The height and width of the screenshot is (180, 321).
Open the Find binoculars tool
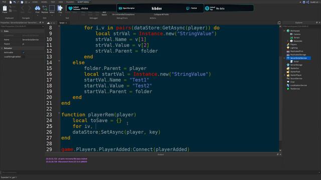pos(38,8)
